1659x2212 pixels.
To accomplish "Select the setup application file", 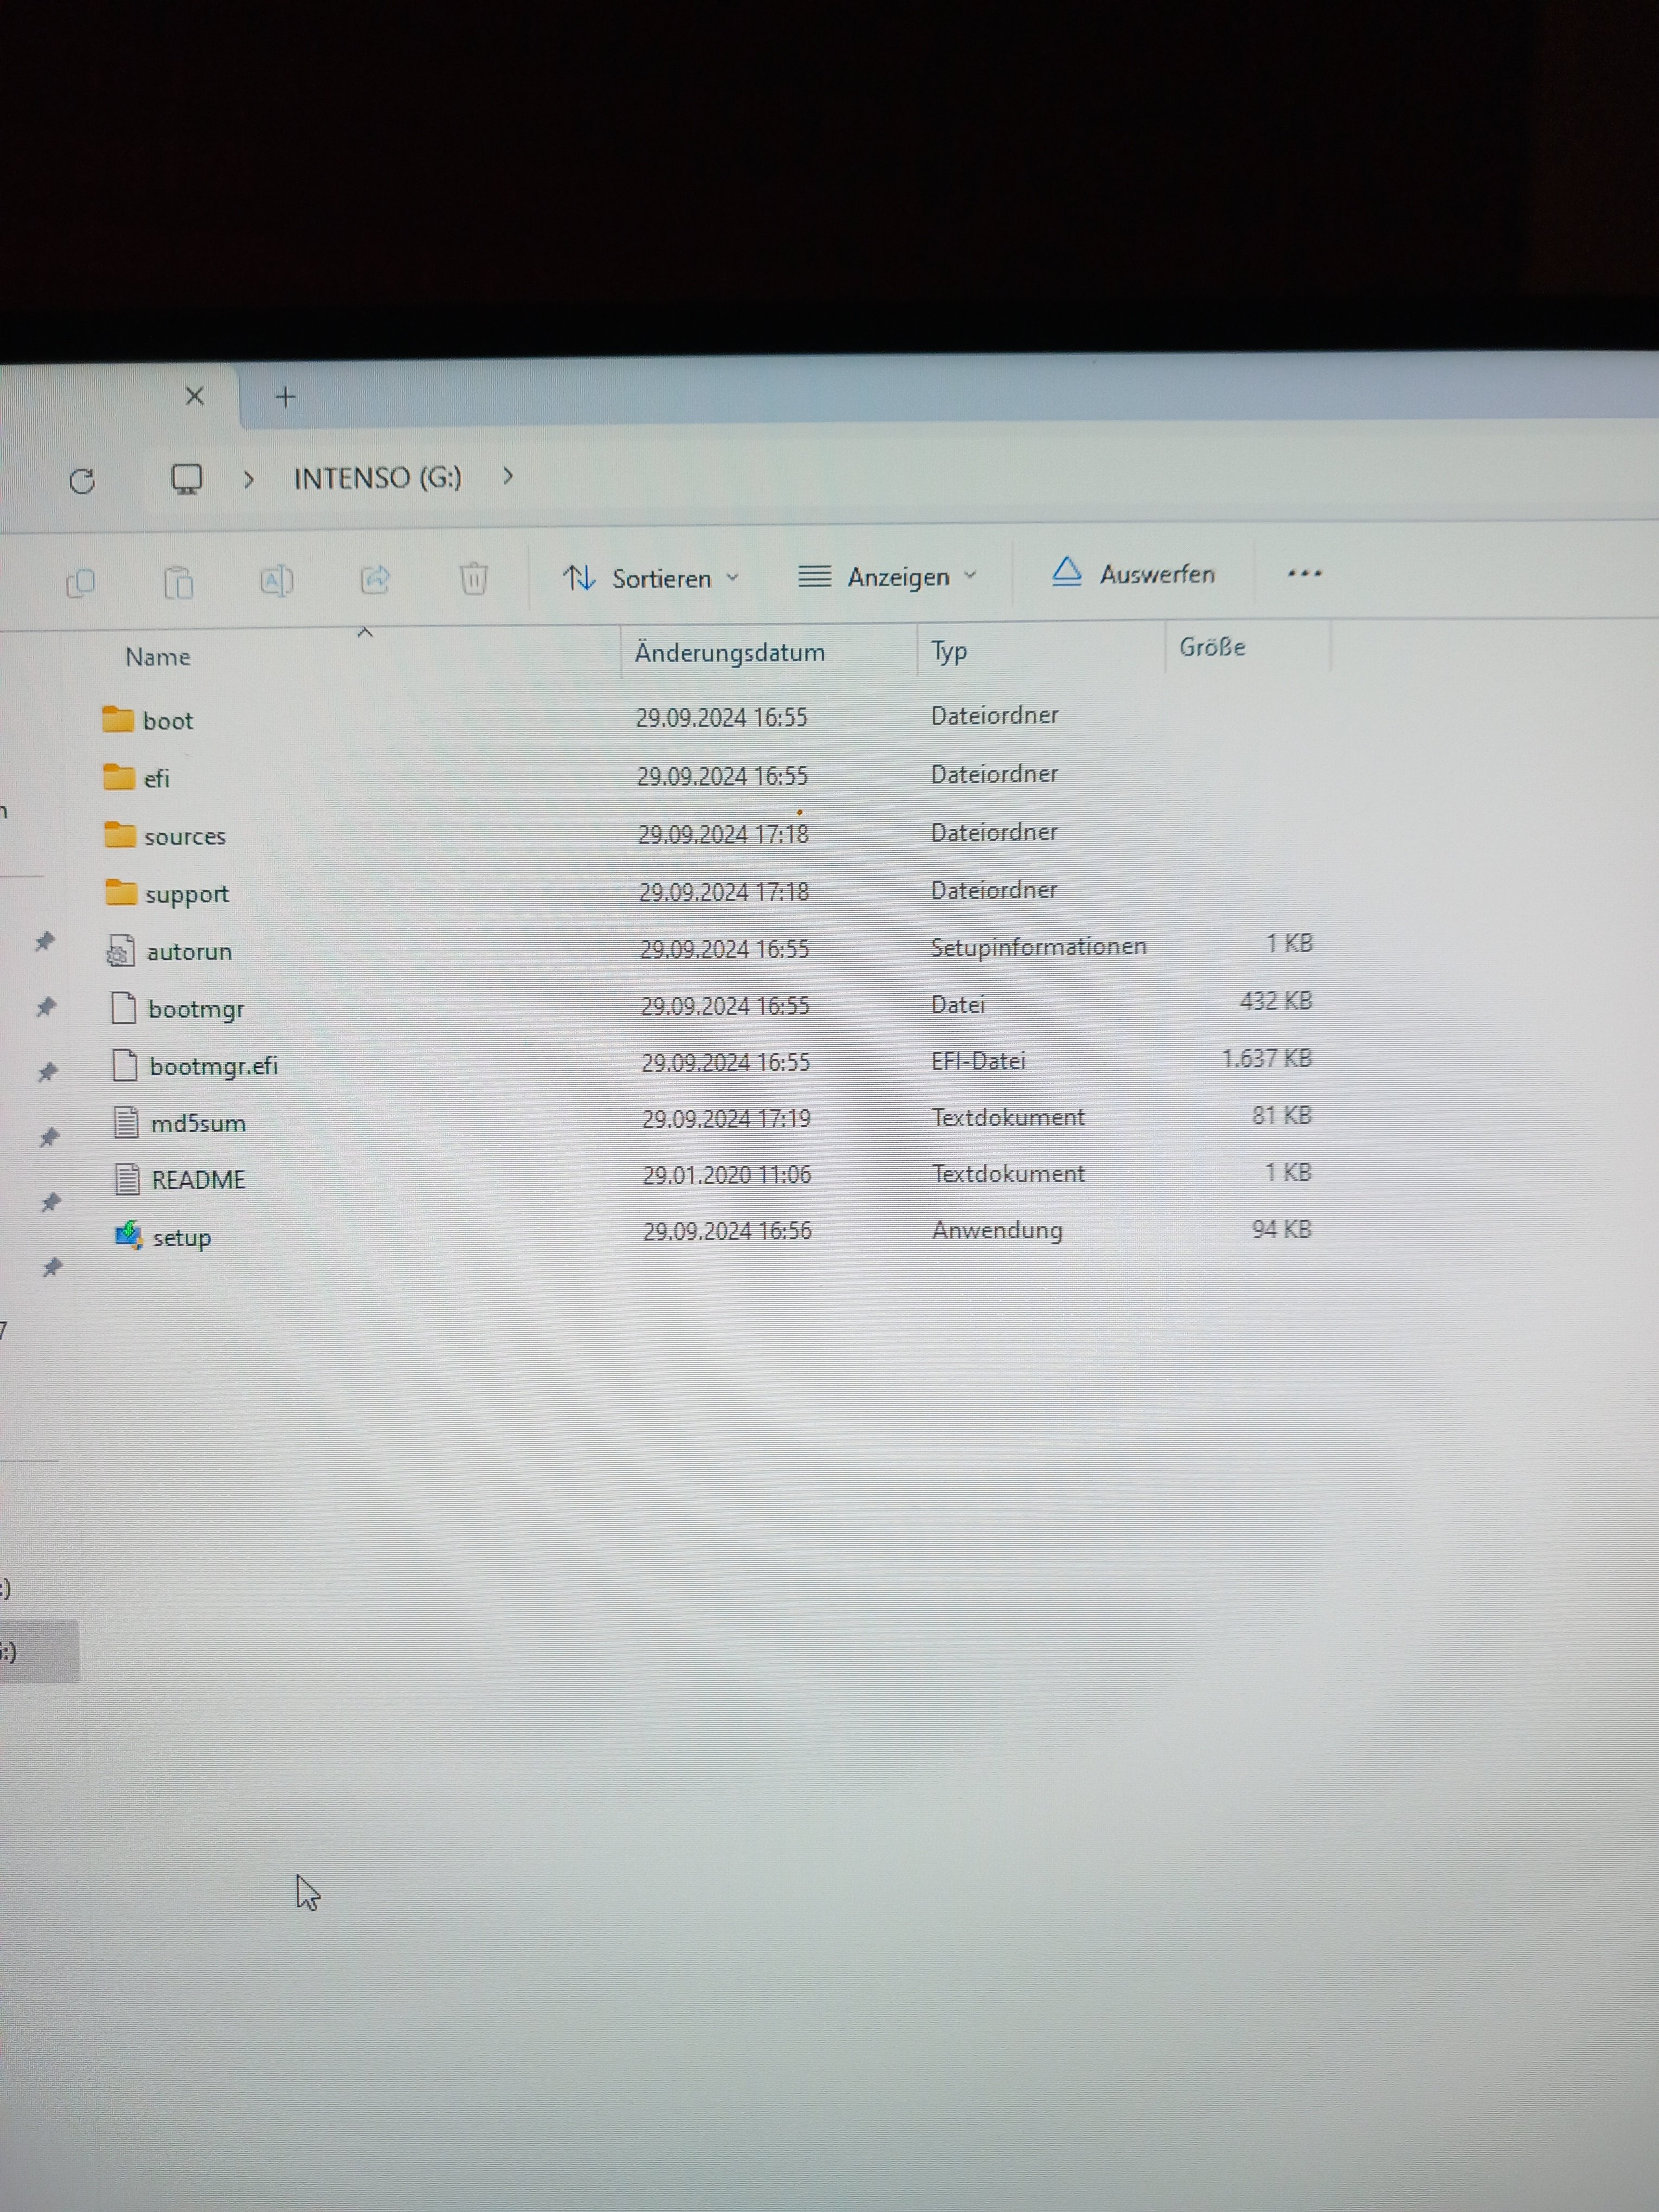I will click(181, 1238).
